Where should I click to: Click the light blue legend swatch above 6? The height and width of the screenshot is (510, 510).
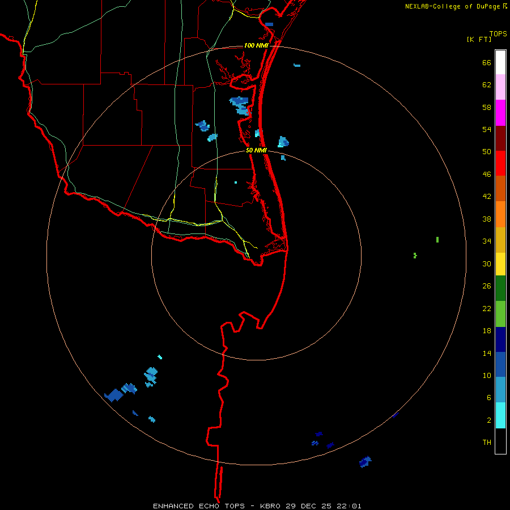500,389
